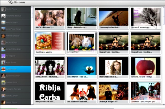Open the Jedna je Srbija - 357 video
The height and width of the screenshot is (109, 165).
pos(114,93)
